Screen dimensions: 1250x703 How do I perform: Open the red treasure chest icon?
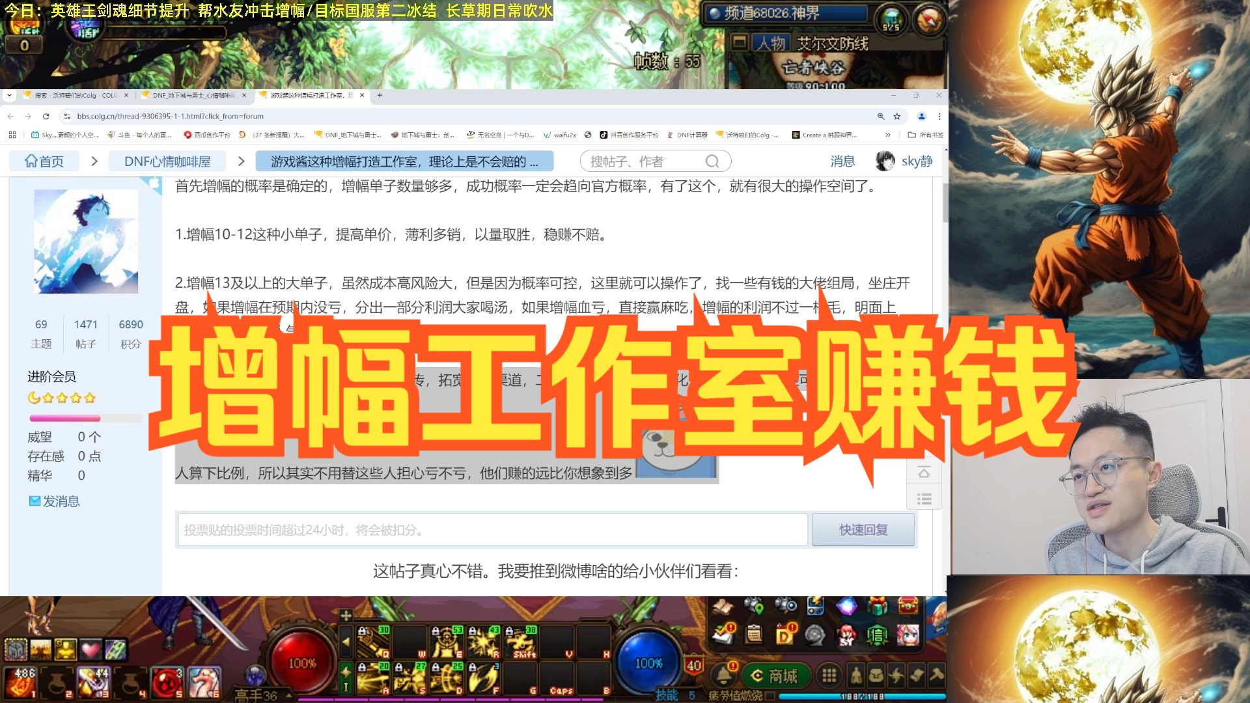pos(908,607)
